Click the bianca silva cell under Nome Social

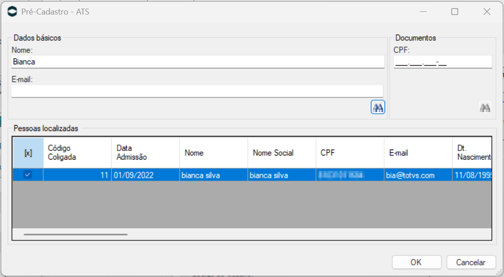tap(282, 175)
